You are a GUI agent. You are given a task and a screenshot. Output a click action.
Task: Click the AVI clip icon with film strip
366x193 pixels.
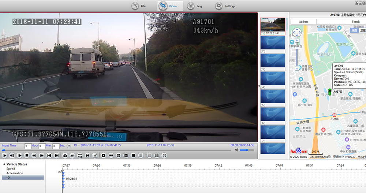click(80, 155)
